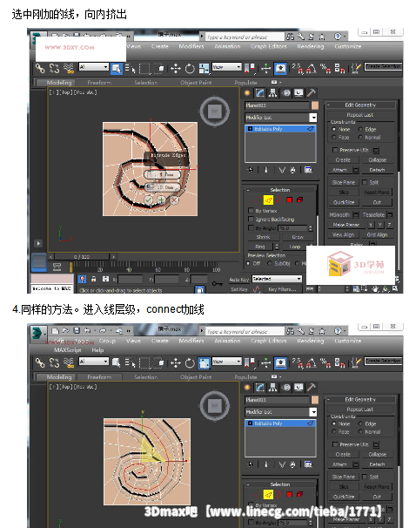Expand Editable Poly stack entry in upper screenshot
The width and height of the screenshot is (416, 528).
(x=250, y=129)
